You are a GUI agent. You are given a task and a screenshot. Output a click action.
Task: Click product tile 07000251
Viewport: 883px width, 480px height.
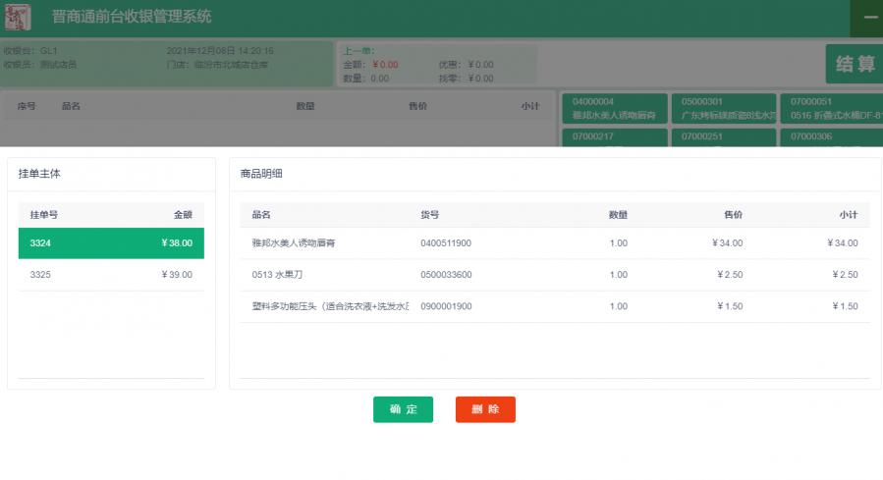click(723, 137)
